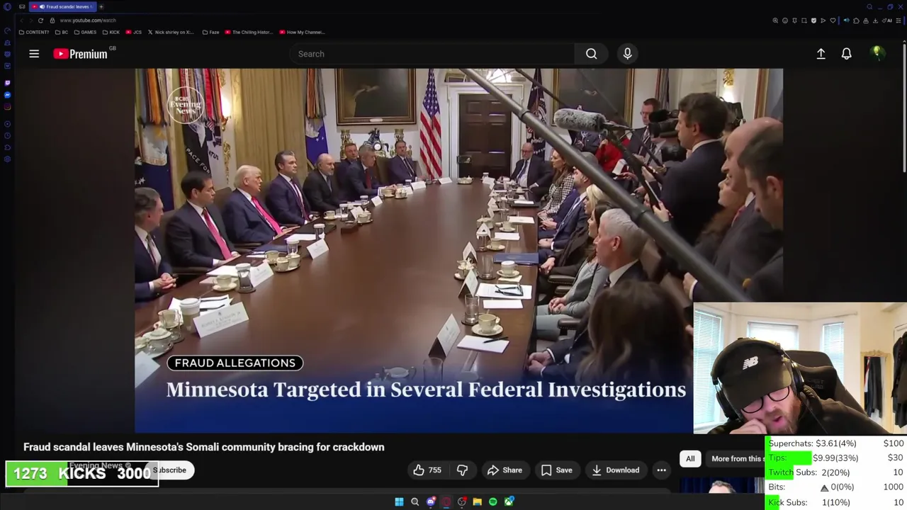Open Spotify from the taskbar
The width and height of the screenshot is (907, 510).
[x=493, y=501]
